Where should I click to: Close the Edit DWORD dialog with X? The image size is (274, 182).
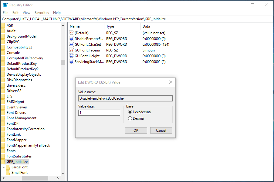point(171,82)
